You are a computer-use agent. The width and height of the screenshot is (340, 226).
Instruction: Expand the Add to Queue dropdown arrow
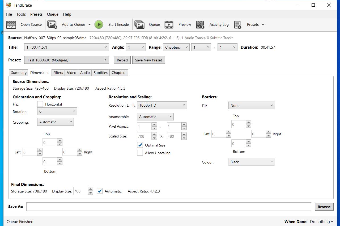coord(90,24)
